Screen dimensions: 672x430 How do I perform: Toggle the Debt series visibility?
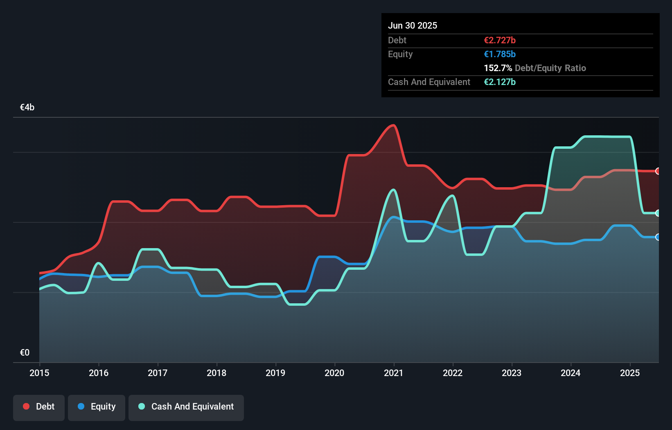[39, 408]
